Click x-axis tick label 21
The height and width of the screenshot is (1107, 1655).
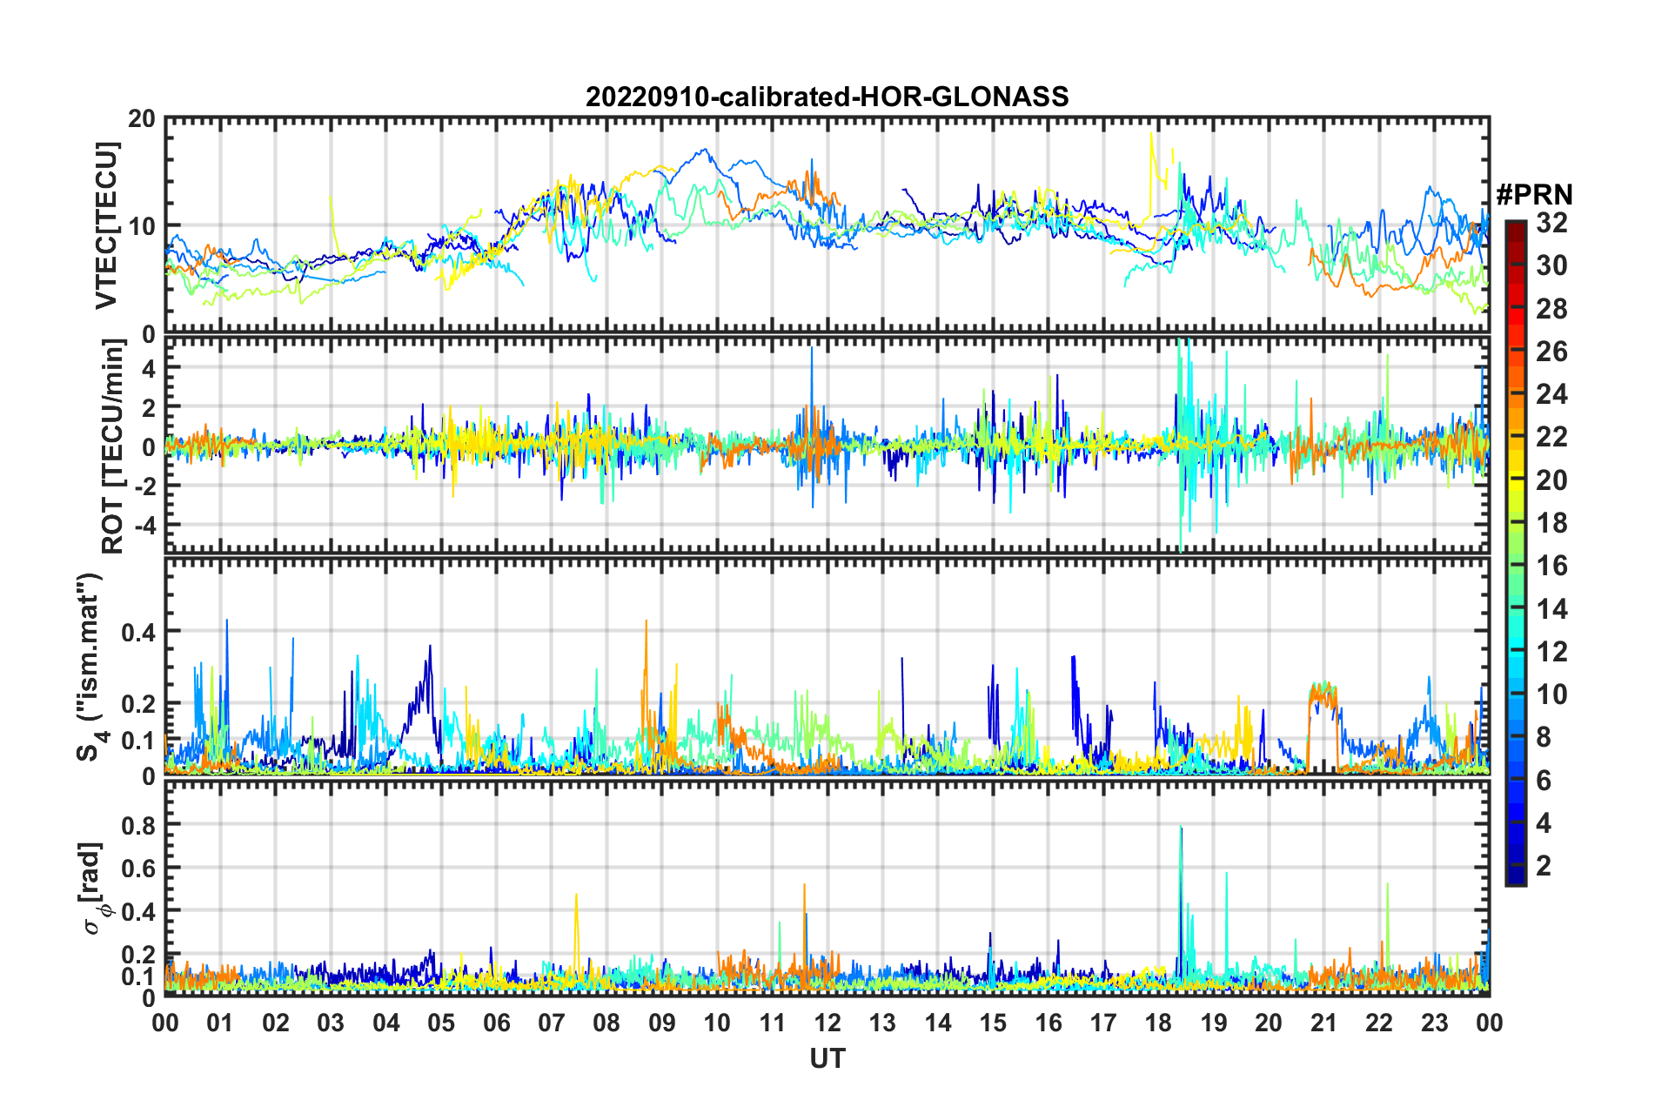point(1323,1023)
